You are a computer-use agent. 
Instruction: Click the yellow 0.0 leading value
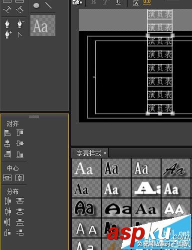(x=147, y=2)
